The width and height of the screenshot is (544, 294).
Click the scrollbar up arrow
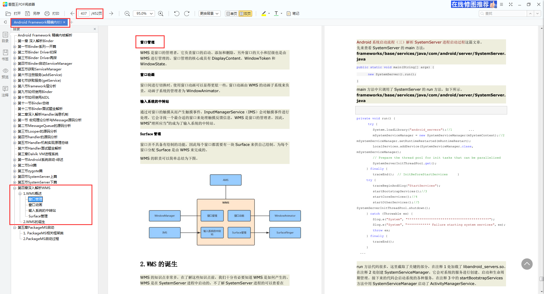click(541, 28)
